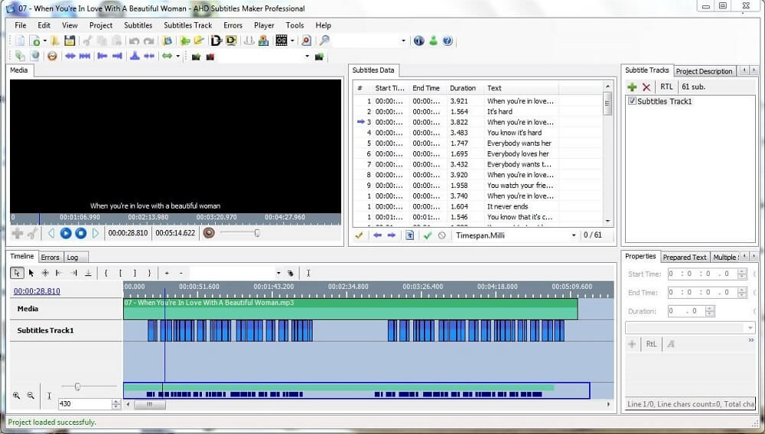Toggle the RTL button in Subtitle Tracks panel
This screenshot has height=434, width=765.
pyautogui.click(x=666, y=87)
